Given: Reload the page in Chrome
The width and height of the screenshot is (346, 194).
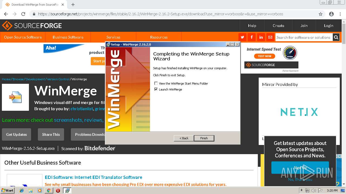Looking at the screenshot, I should [23, 14].
